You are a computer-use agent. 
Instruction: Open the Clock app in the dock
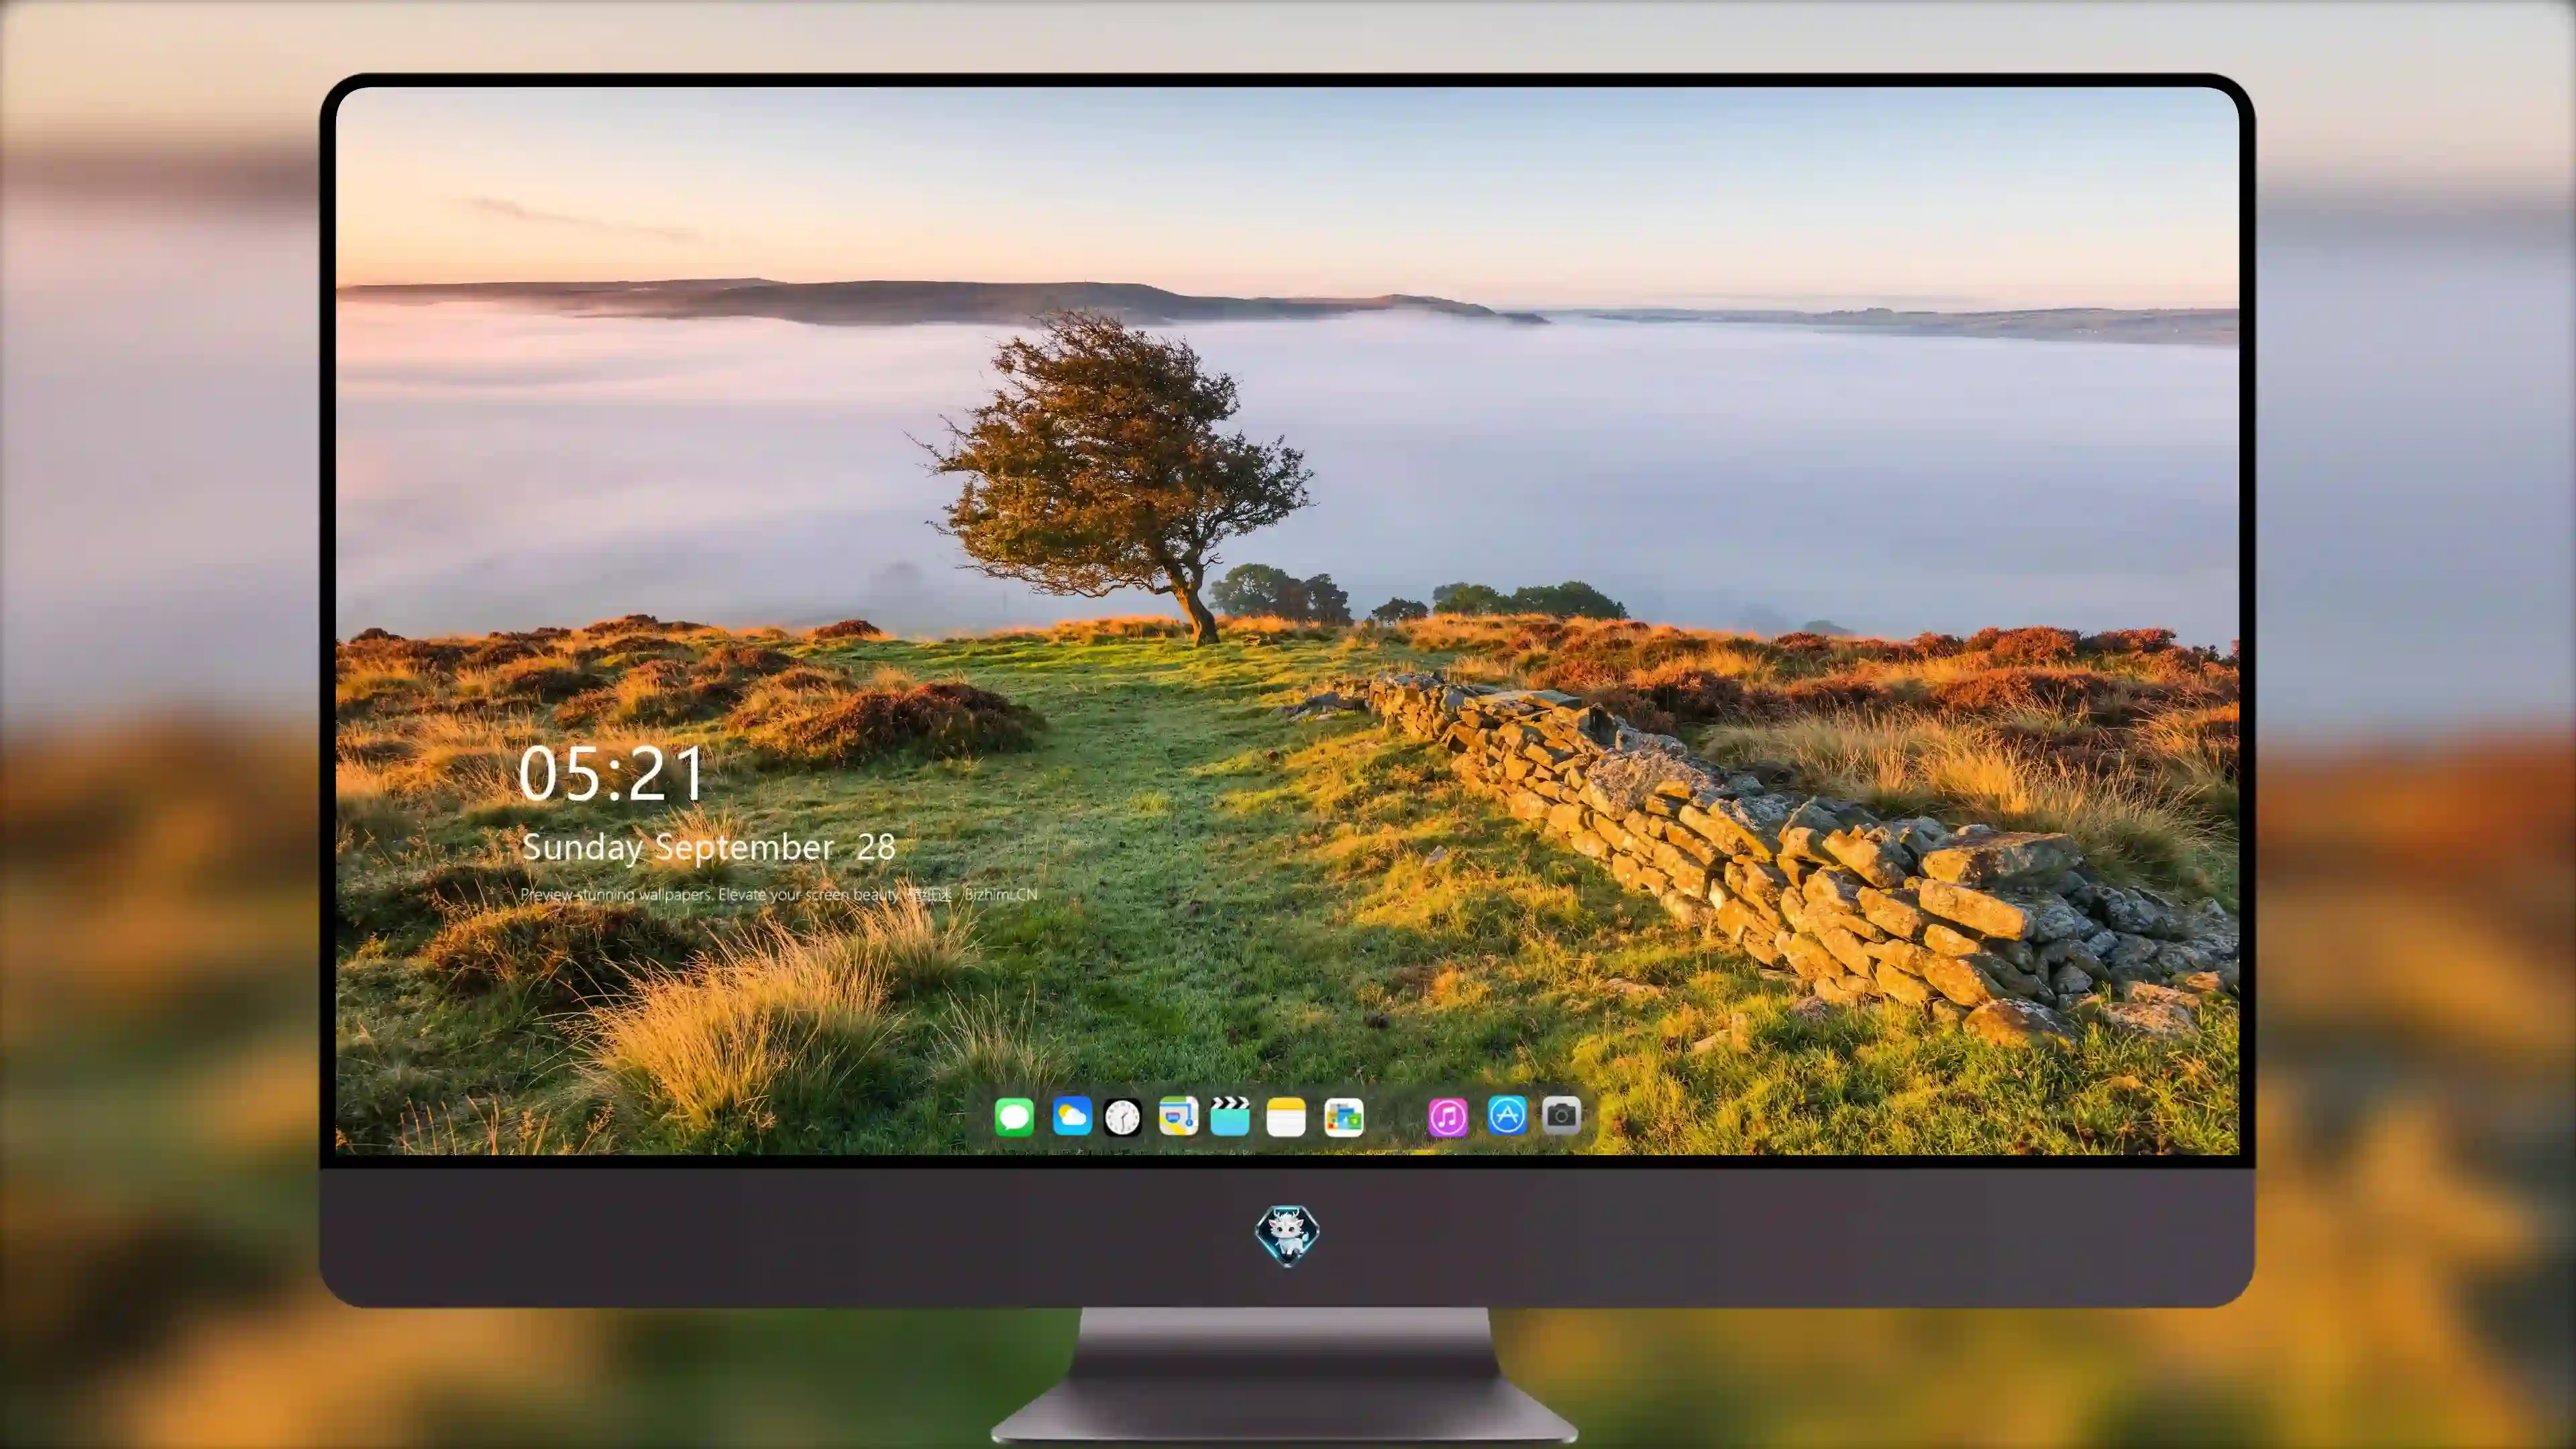[1122, 1117]
